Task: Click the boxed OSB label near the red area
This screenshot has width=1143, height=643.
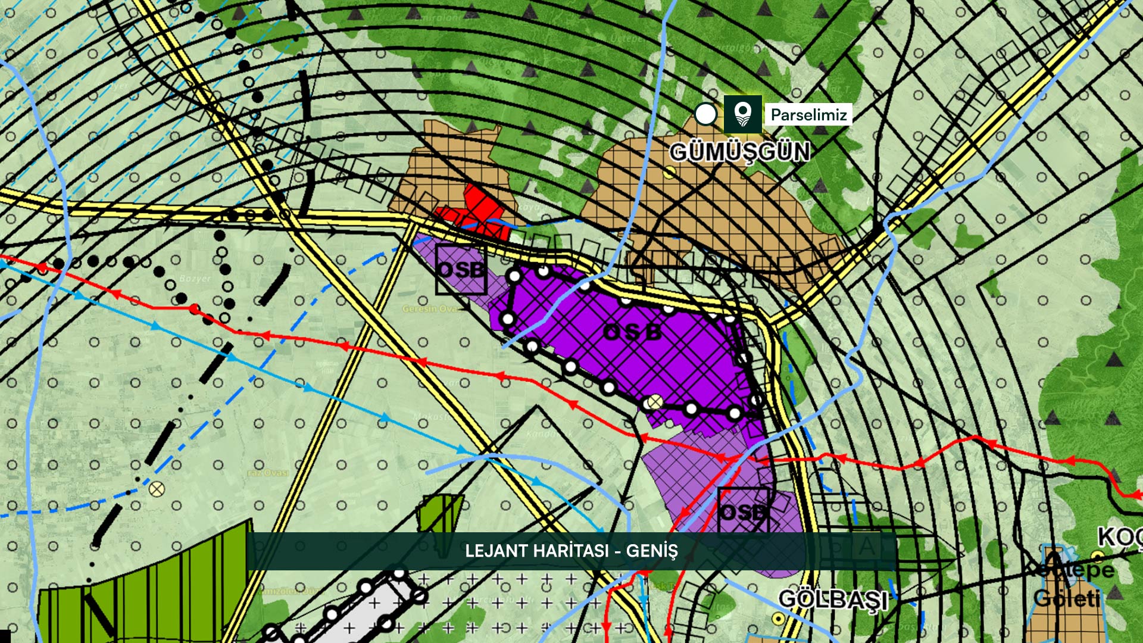Action: (461, 270)
